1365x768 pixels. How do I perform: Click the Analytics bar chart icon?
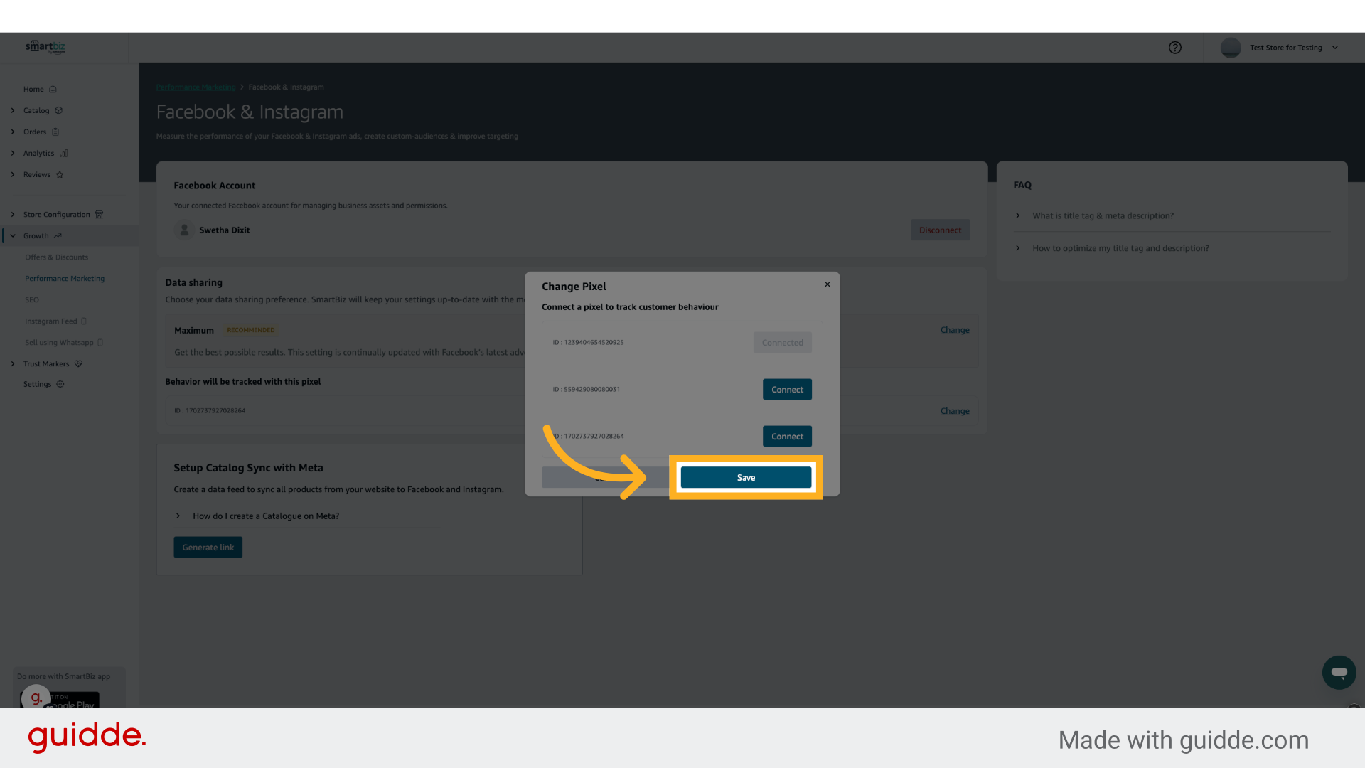pyautogui.click(x=63, y=154)
